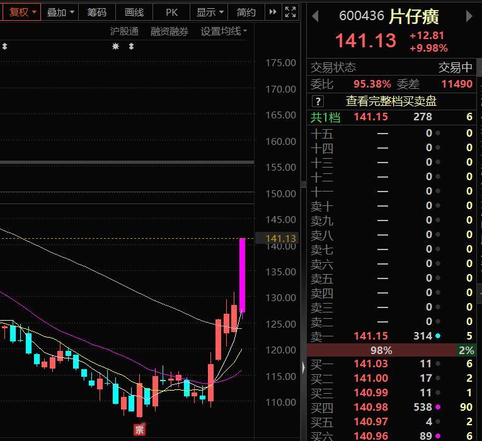Click the question mark help icon

(x=318, y=101)
